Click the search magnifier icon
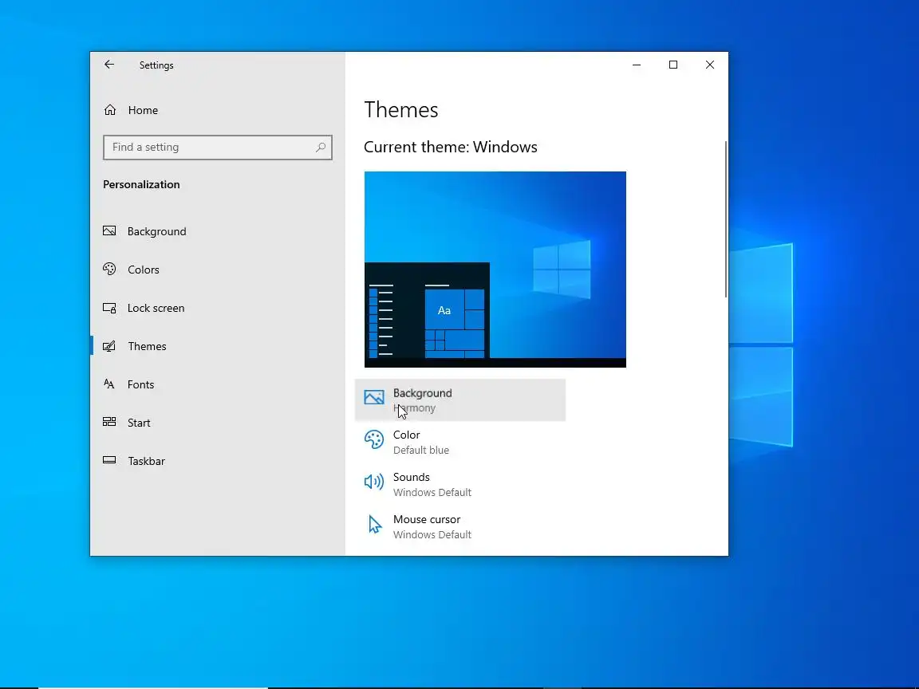This screenshot has width=919, height=689. (x=321, y=147)
